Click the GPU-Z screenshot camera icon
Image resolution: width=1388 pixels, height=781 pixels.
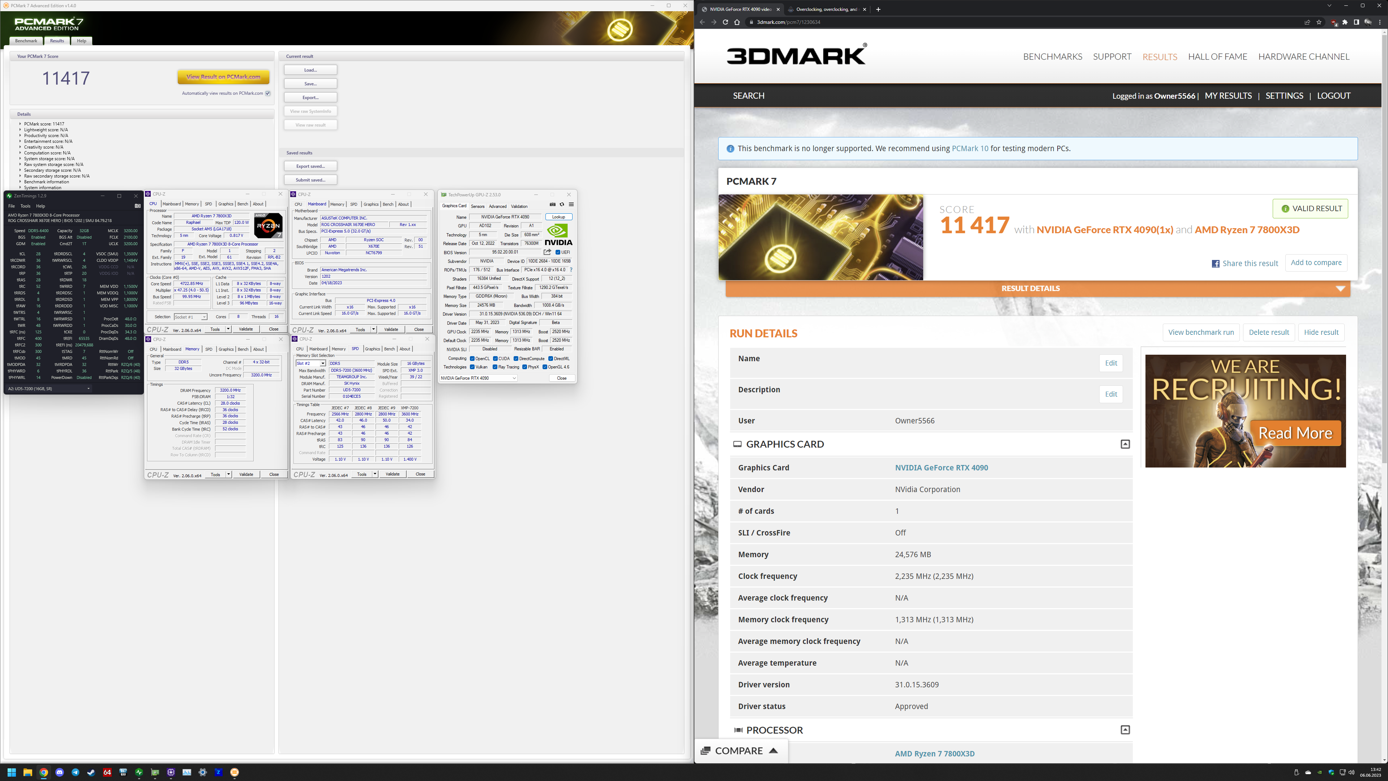pyautogui.click(x=552, y=204)
